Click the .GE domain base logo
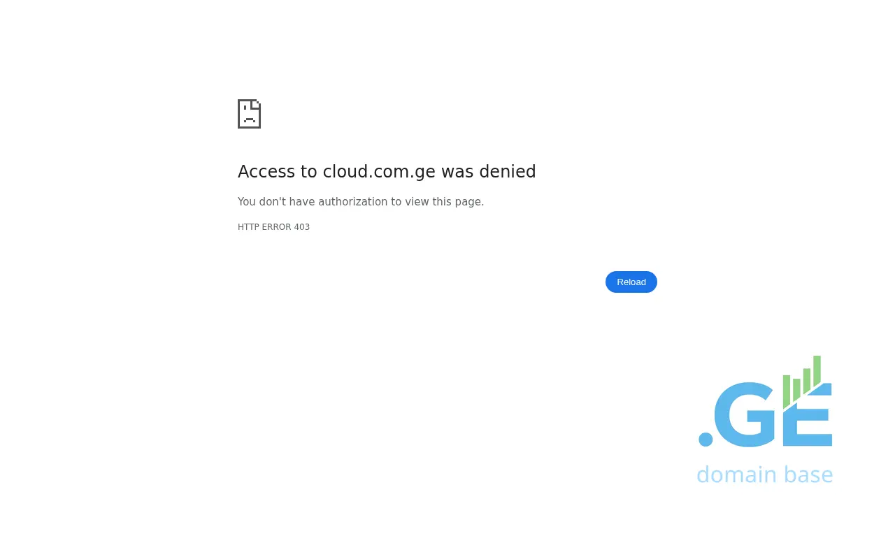 click(x=765, y=419)
